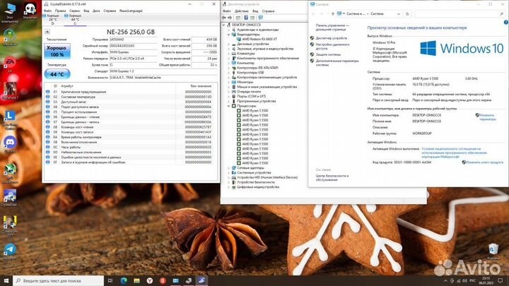Click the forward arrow in Device Manager toolbar
This screenshot has height=286, width=509.
230,18
